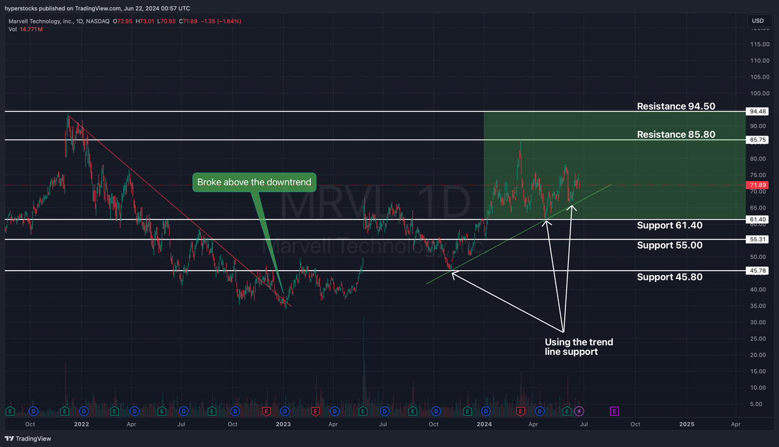The image size is (779, 447).
Task: Click a blue D dividend icon near April 2022
Action: coord(134,411)
